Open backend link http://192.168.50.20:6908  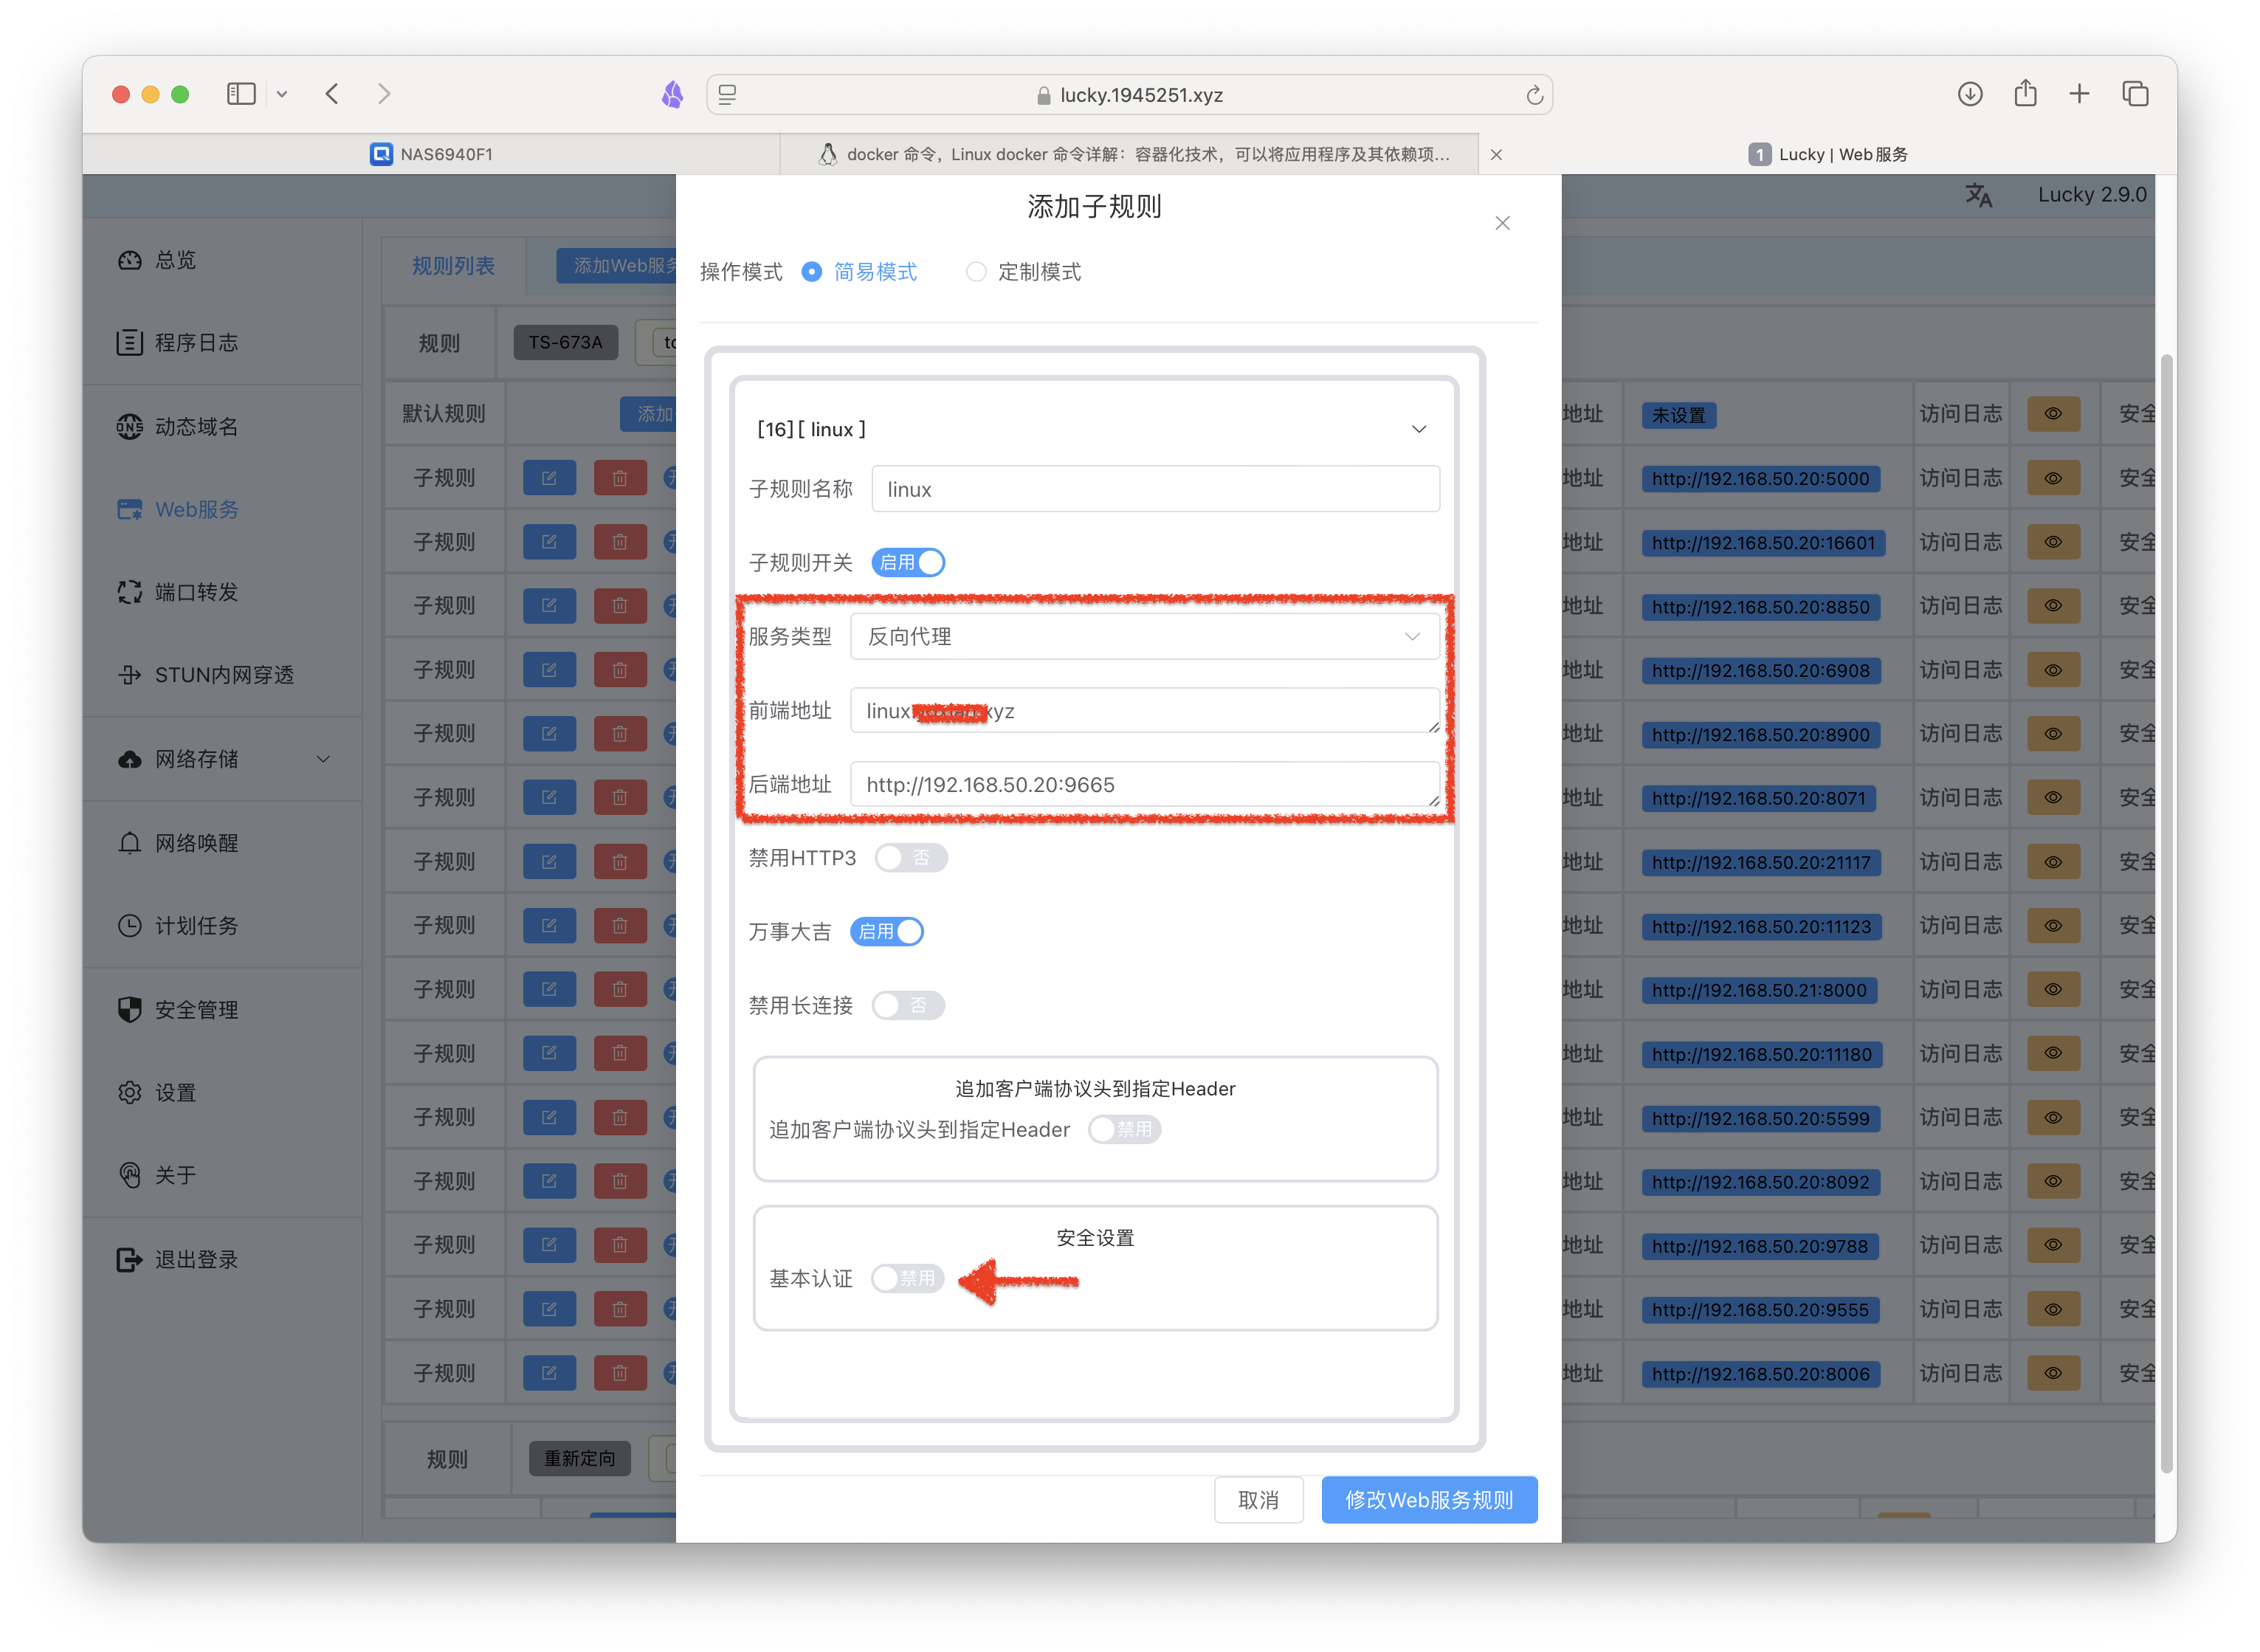point(1761,671)
